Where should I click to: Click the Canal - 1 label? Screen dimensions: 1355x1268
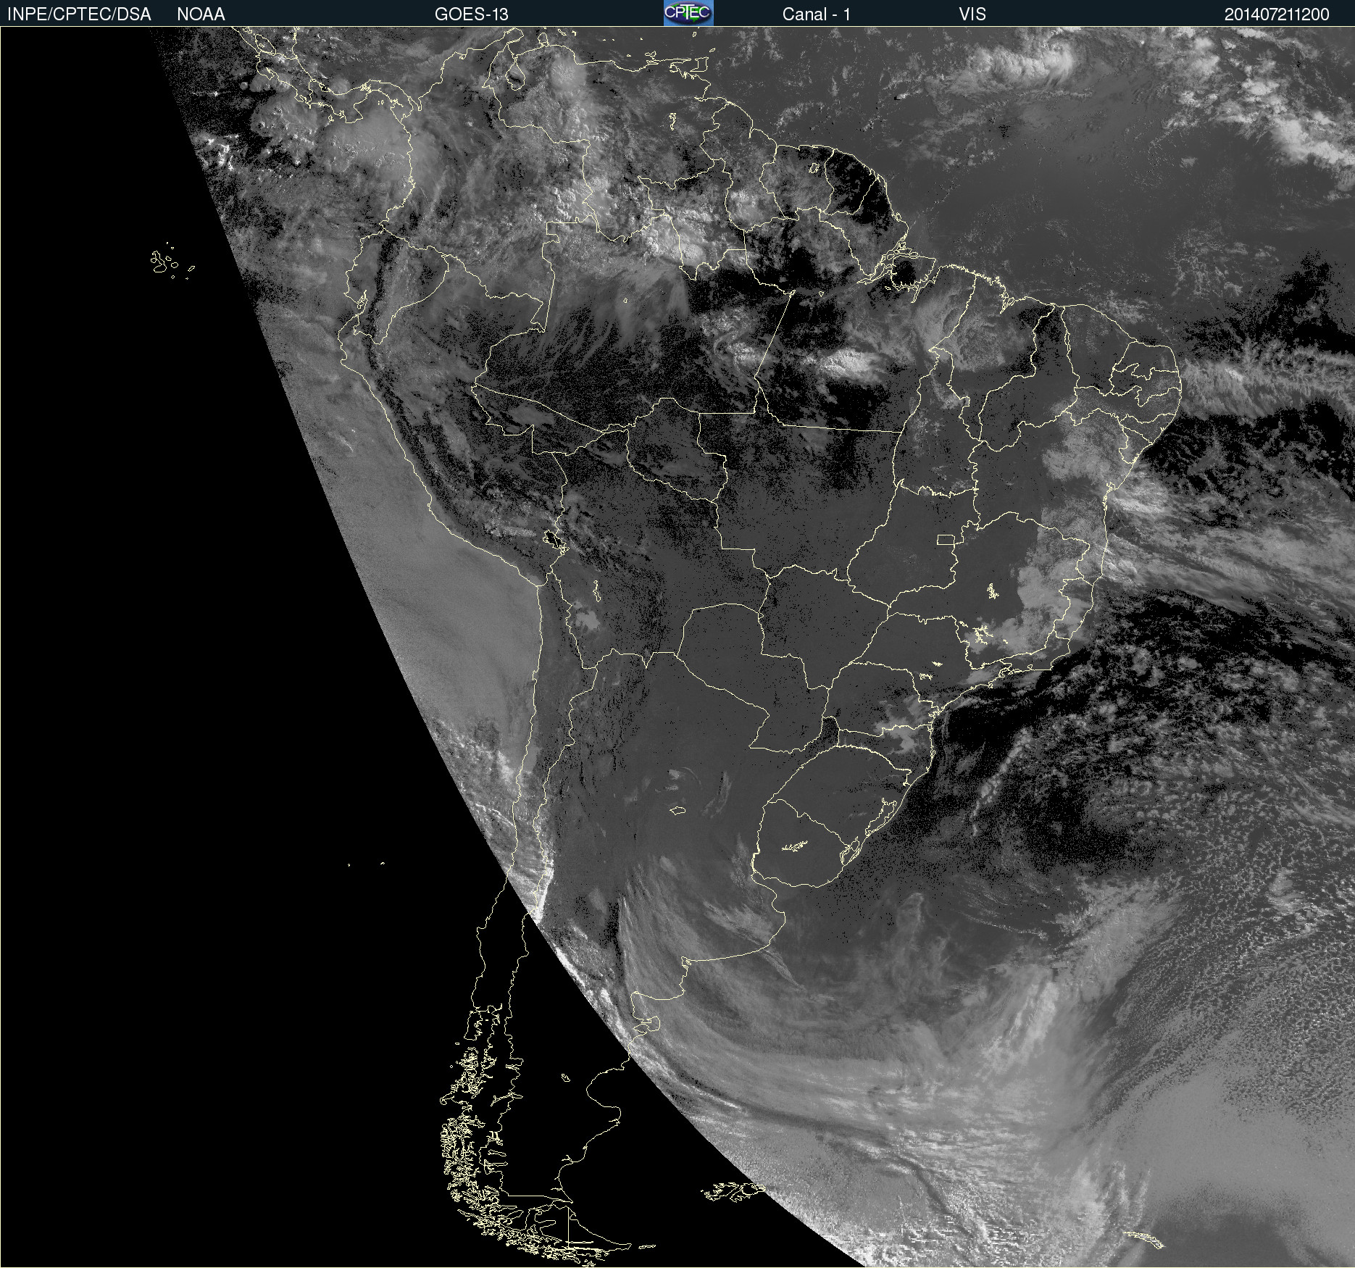coord(816,14)
